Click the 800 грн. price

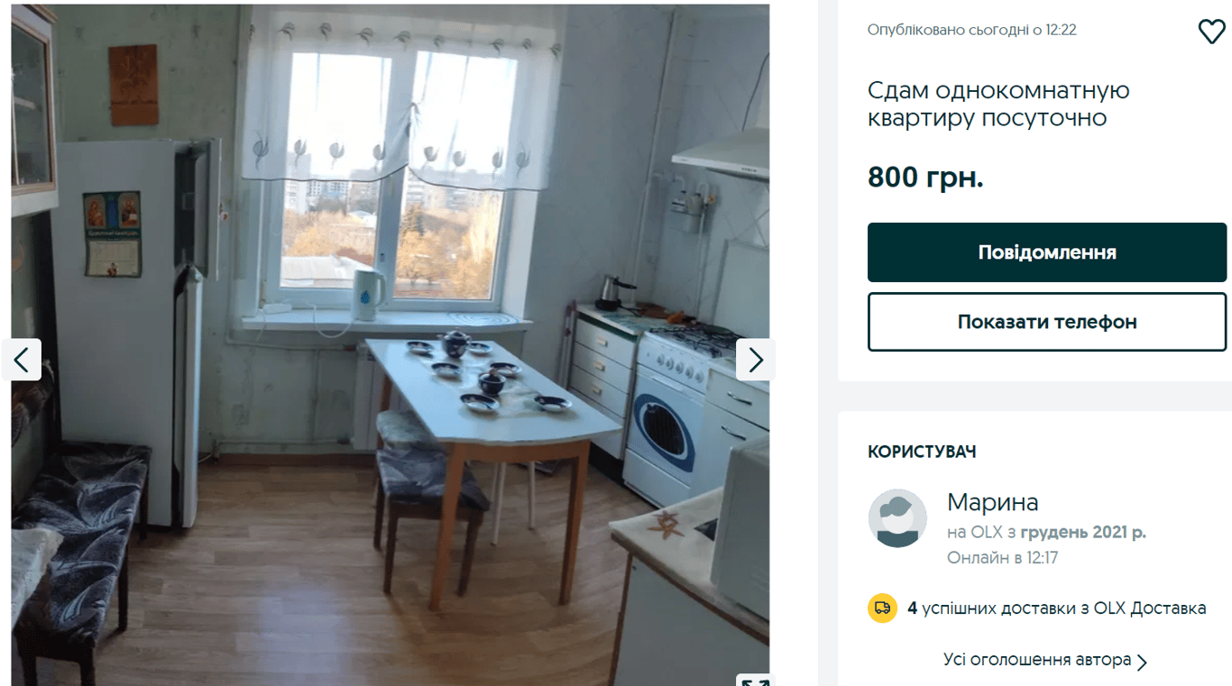925,178
